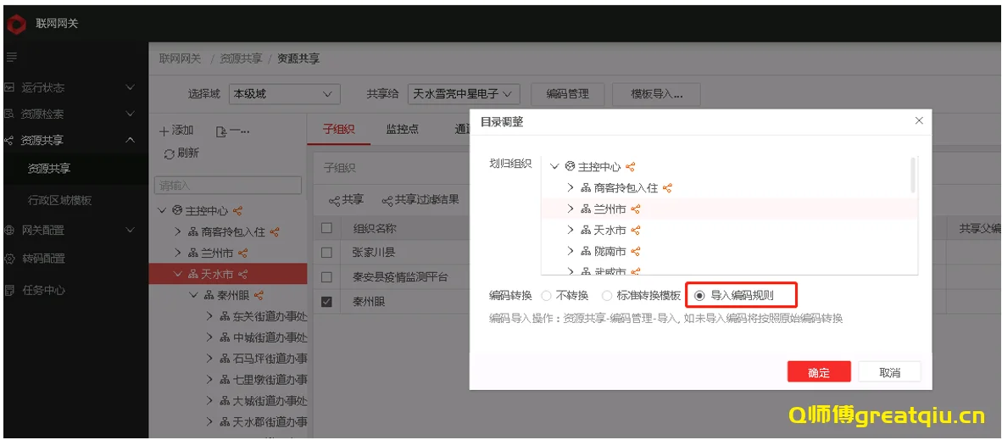Collapse 主控中心 in the left resource tree

162,210
